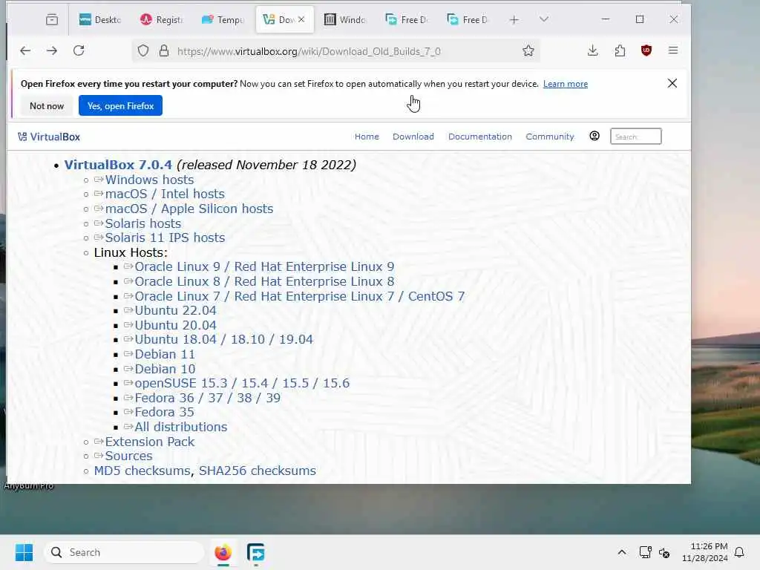Switch to the first Free D tab
The width and height of the screenshot is (760, 570).
[x=407, y=19]
